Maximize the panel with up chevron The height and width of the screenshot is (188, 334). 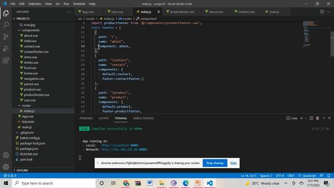(x=324, y=118)
